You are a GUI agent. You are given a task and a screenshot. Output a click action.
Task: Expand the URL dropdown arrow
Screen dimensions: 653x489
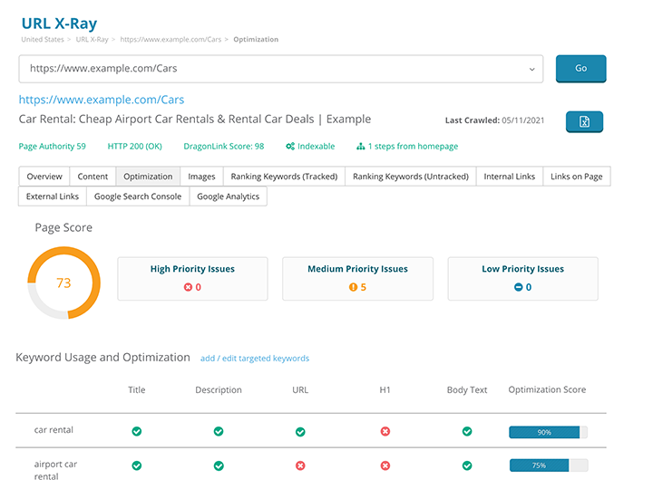[531, 69]
